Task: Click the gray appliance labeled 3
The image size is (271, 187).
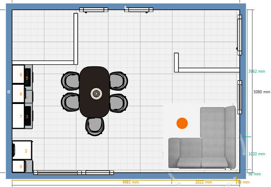Action: click(x=28, y=116)
